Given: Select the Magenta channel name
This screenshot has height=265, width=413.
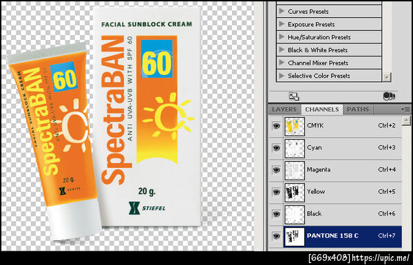Looking at the screenshot, I should pos(319,170).
